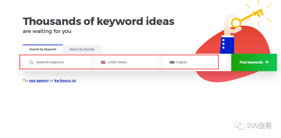Click the arrow icon on Find keywords
The height and width of the screenshot is (138, 281).
[x=266, y=62]
